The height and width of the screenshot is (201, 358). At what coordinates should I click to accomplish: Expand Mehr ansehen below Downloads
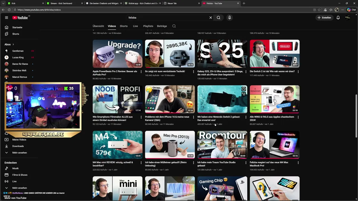(20, 153)
